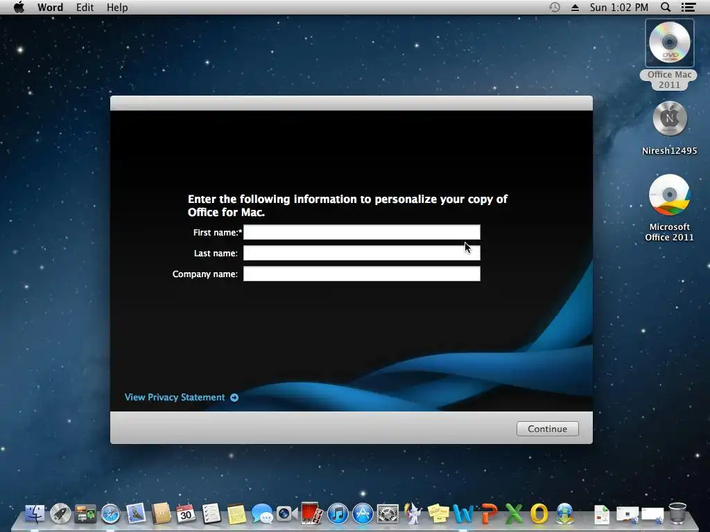Image resolution: width=710 pixels, height=532 pixels.
Task: Open System Preferences gear icon
Action: click(x=388, y=514)
